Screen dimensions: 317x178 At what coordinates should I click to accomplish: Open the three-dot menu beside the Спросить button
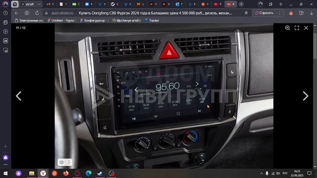coord(280,13)
